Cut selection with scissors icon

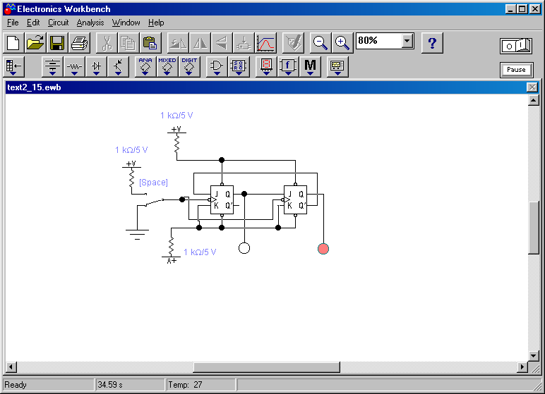(107, 43)
